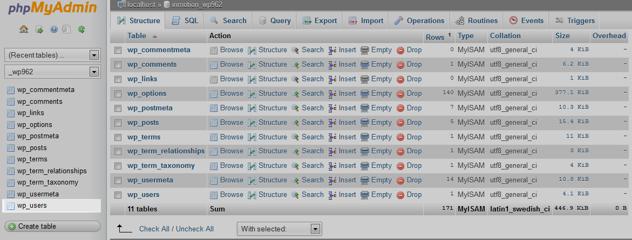632x240 pixels.
Task: Open the SQL tab
Action: pyautogui.click(x=185, y=20)
